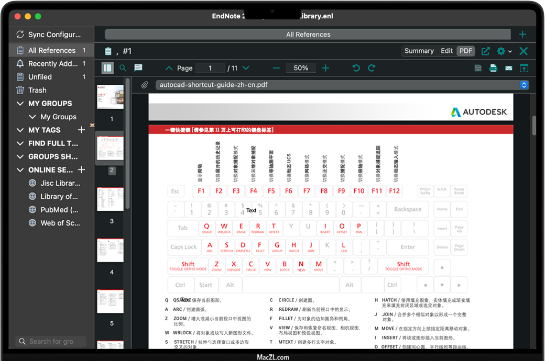This screenshot has width=545, height=361.
Task: Zoom in with the plus icon
Action: point(325,68)
